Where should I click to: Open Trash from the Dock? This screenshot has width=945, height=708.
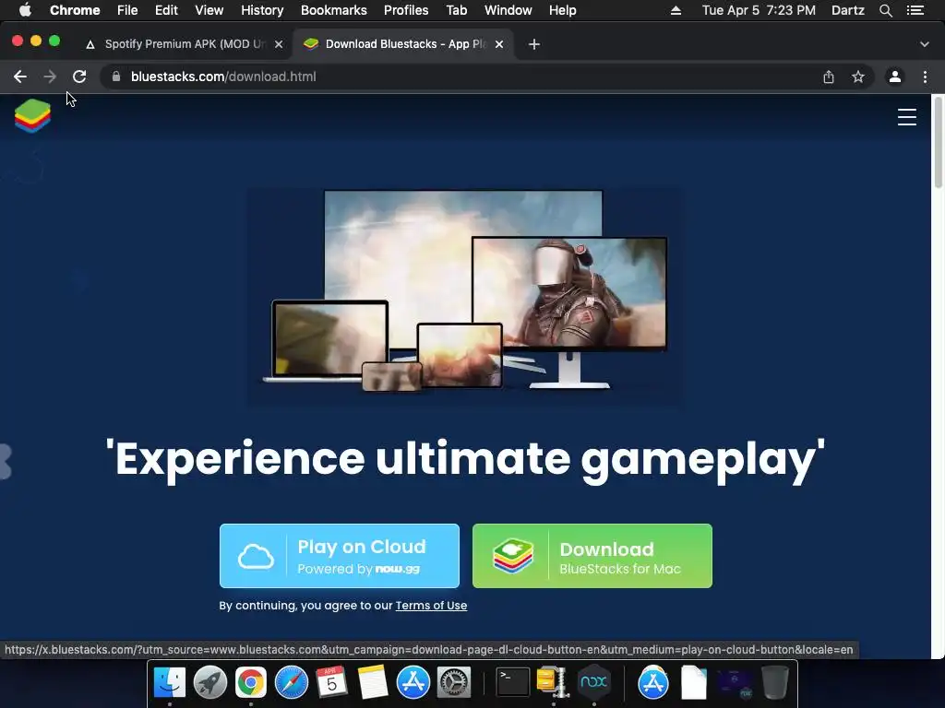775,682
